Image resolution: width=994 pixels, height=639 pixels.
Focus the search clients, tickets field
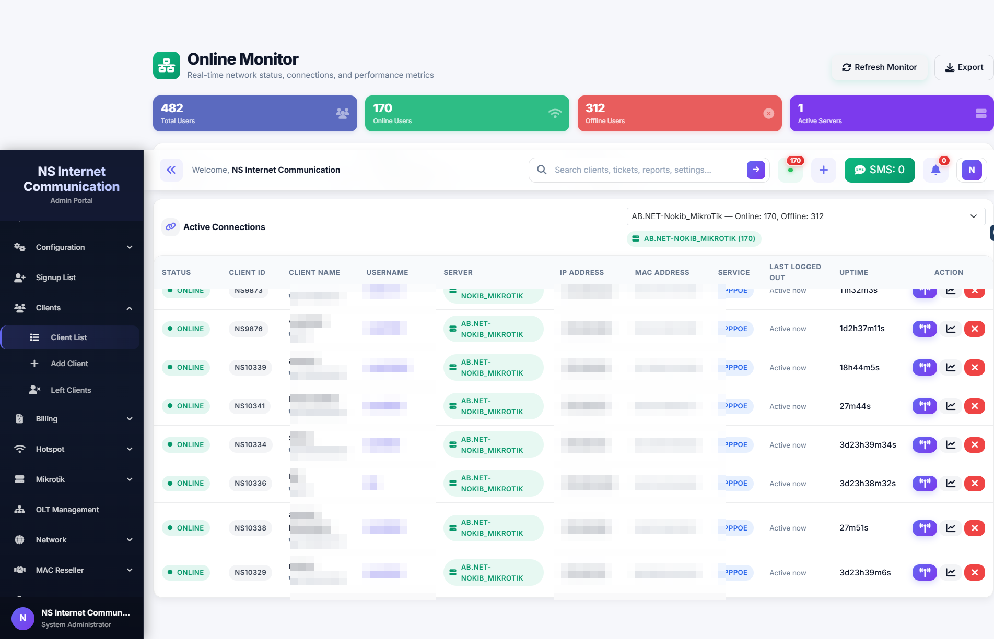coord(648,170)
